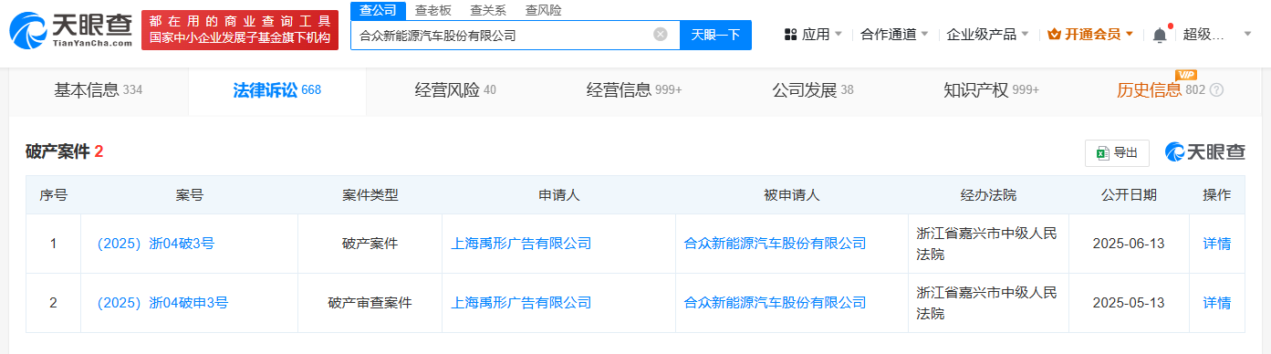Screen dimensions: 1271x354
Task: Select court name in row 2
Action: click(986, 303)
